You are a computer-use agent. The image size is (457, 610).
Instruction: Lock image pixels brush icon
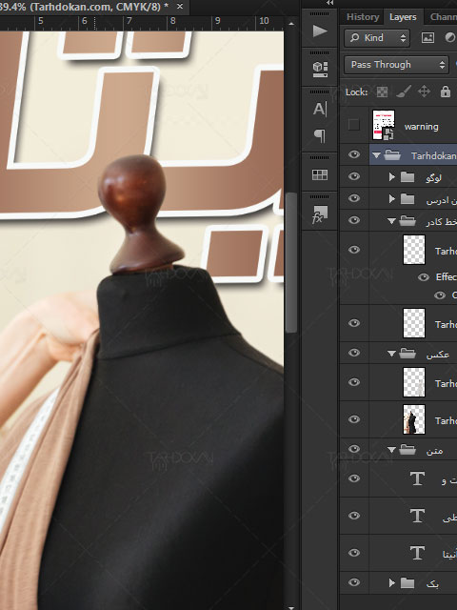[x=404, y=91]
